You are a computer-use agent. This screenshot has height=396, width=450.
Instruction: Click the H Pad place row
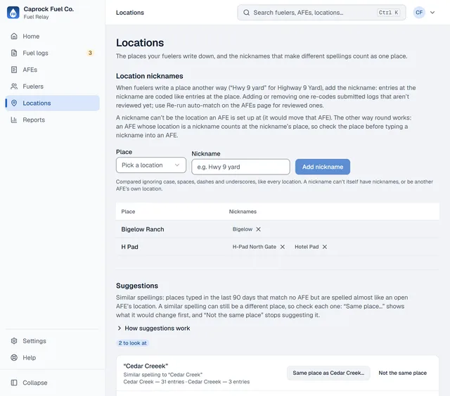[x=277, y=247]
